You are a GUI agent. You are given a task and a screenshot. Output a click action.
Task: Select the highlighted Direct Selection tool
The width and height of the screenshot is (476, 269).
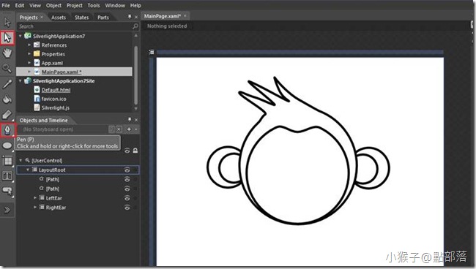click(x=7, y=38)
